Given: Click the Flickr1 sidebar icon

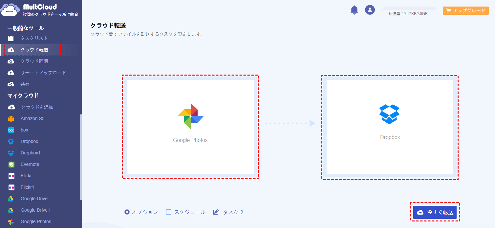Looking at the screenshot, I should [11, 187].
